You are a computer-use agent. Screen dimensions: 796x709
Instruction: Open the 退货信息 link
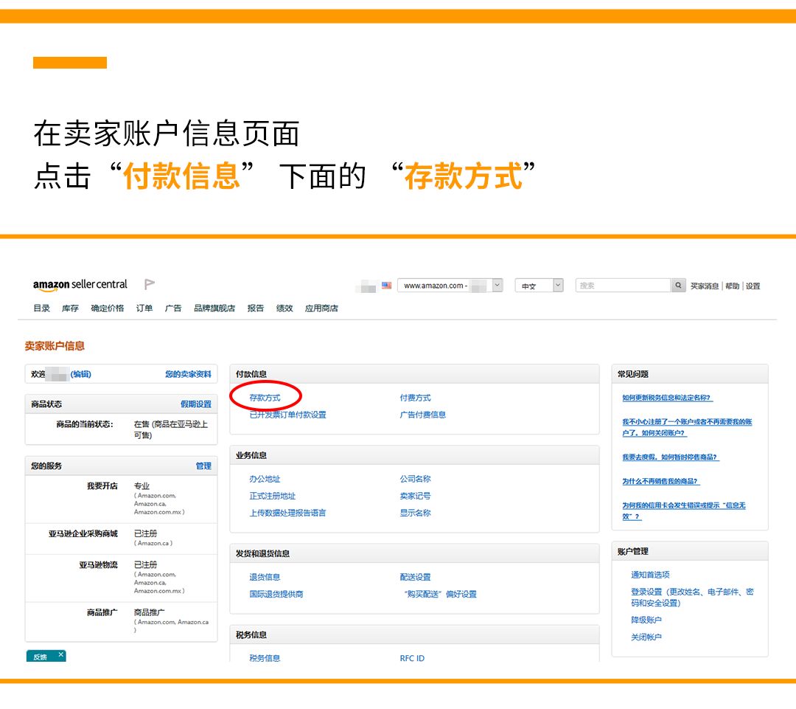click(265, 577)
